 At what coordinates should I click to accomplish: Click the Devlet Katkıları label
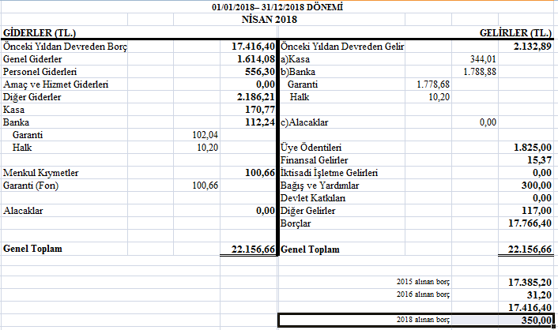click(x=313, y=198)
